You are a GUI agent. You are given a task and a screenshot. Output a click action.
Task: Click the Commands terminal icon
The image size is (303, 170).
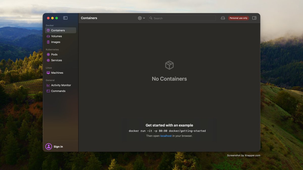click(x=48, y=91)
